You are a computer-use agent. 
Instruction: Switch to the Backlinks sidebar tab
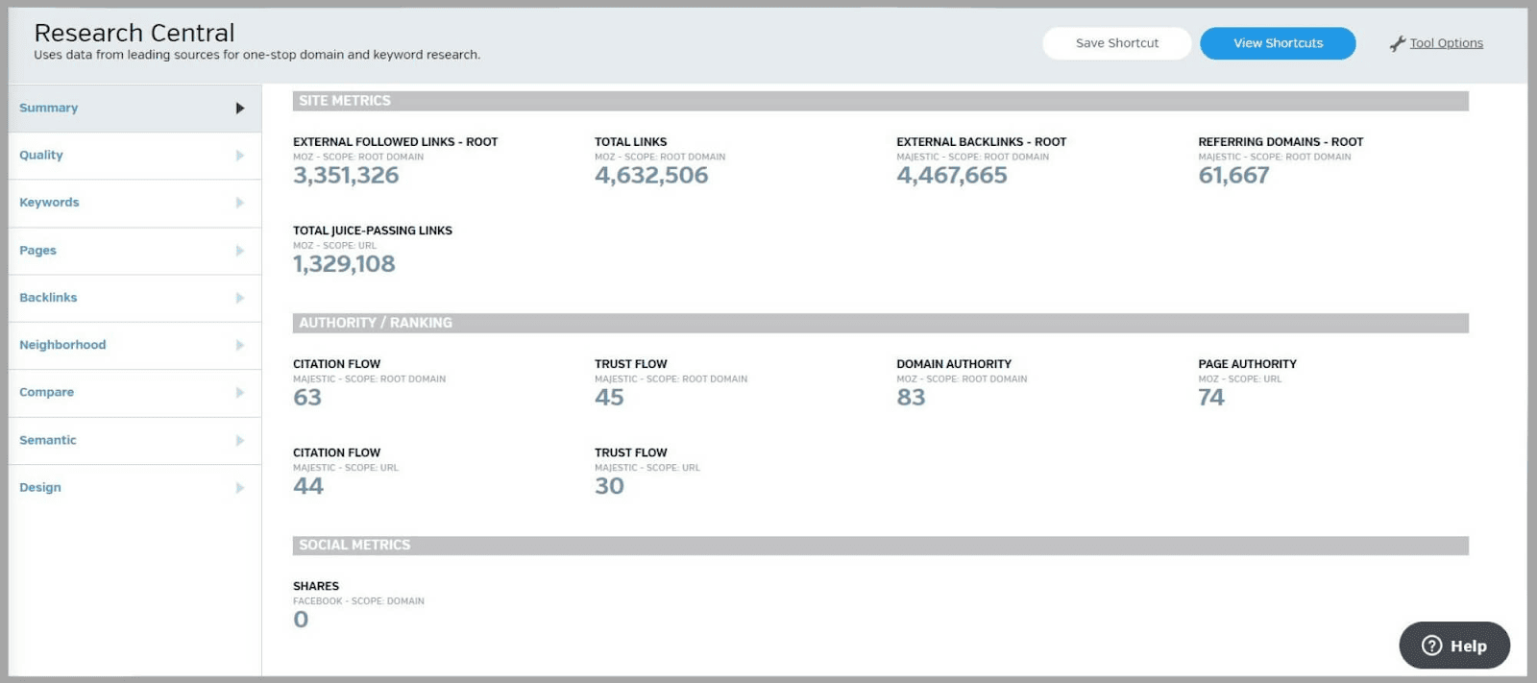point(48,298)
